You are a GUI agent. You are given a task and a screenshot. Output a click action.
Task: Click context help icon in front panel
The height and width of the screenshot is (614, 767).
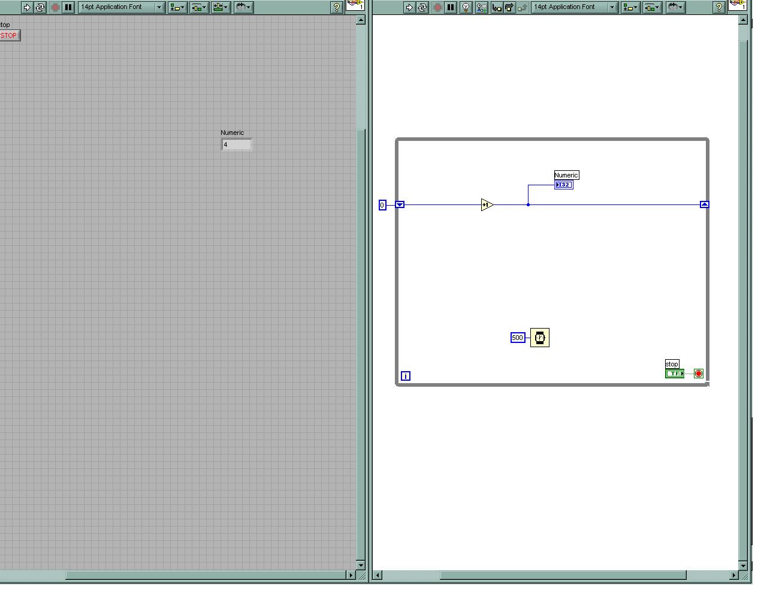click(x=337, y=7)
